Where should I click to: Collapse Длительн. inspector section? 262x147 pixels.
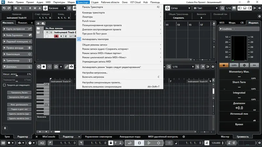[x=17, y=67]
